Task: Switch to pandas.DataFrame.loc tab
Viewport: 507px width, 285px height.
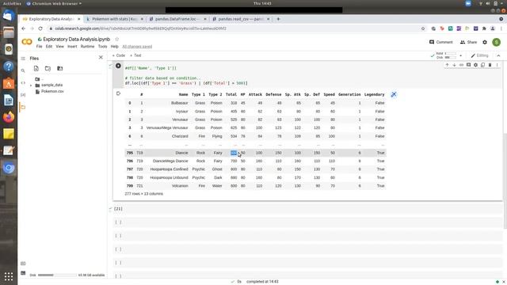Action: [177, 19]
